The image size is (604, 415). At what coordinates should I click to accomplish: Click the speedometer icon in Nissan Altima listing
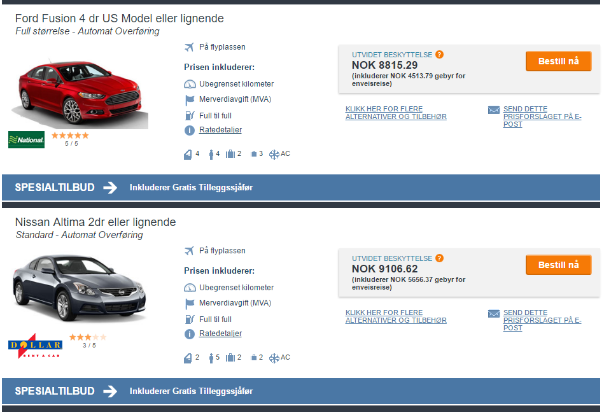point(190,288)
